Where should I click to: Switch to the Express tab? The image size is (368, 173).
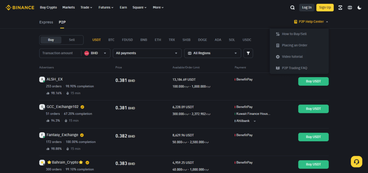pos(46,22)
